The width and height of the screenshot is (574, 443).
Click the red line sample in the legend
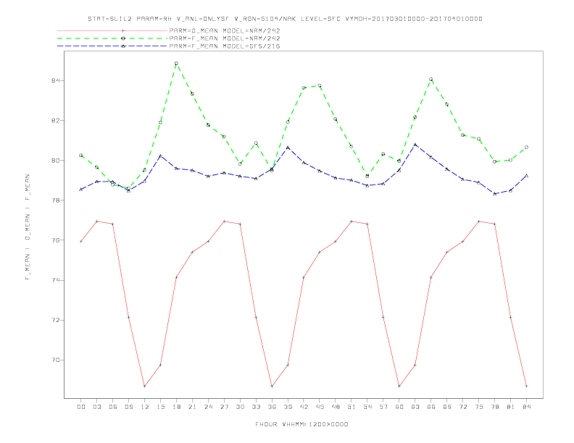click(112, 30)
